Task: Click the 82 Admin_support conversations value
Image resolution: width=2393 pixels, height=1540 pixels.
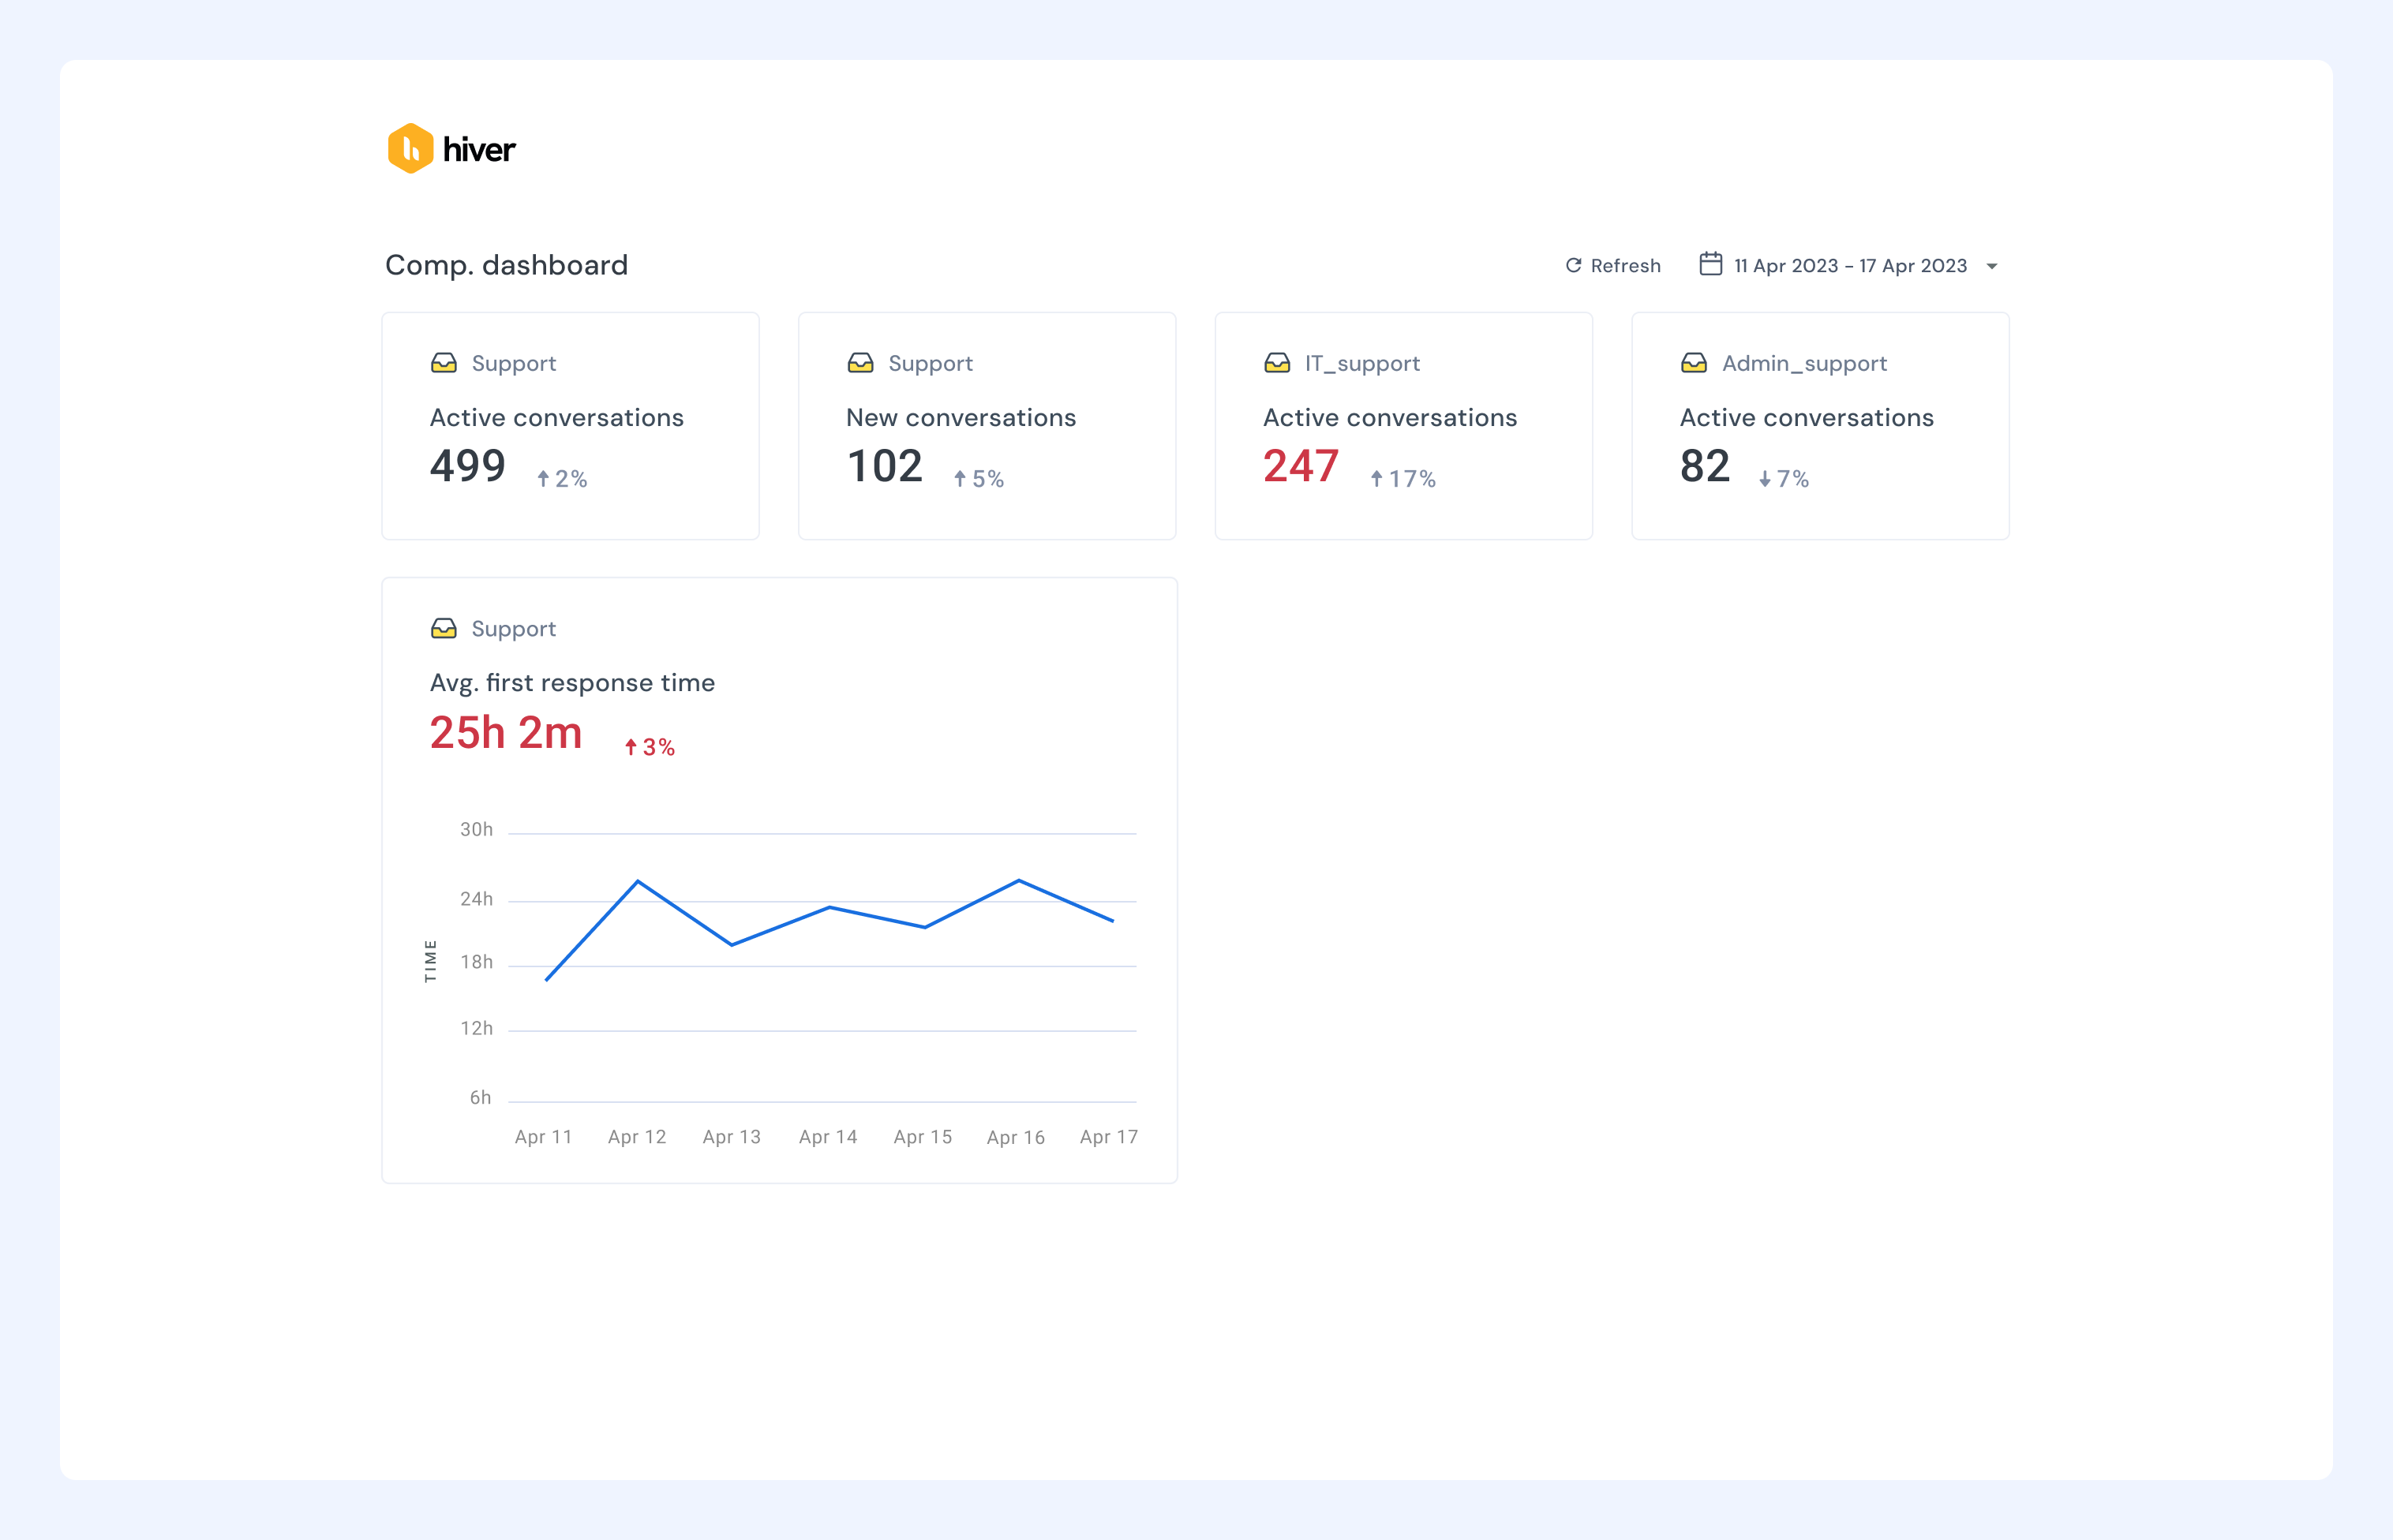Action: click(1705, 466)
